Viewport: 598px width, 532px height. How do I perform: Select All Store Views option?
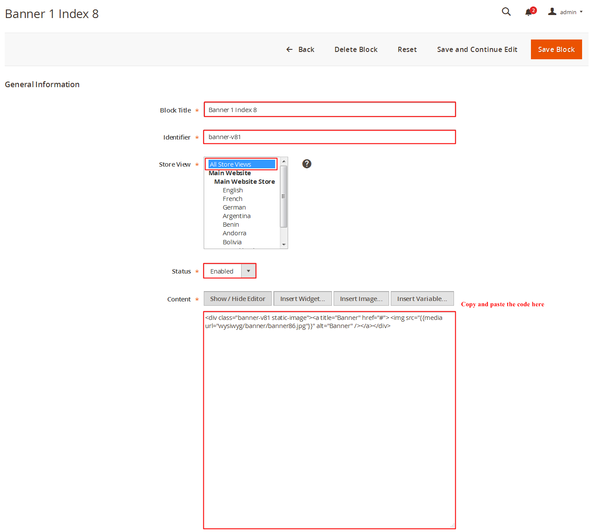(x=242, y=164)
